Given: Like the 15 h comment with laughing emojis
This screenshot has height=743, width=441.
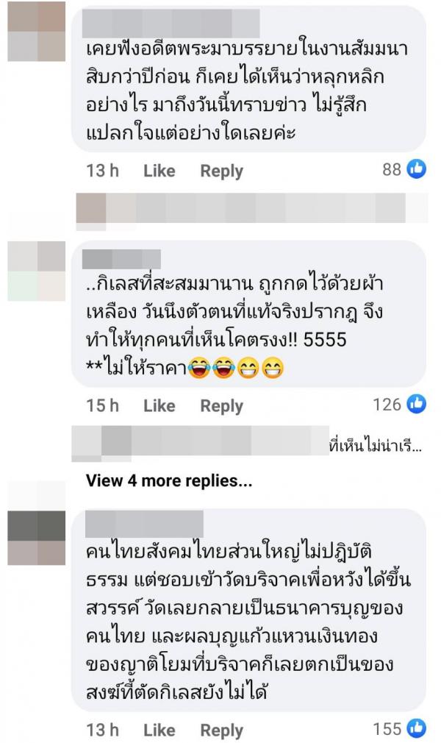Looking at the screenshot, I should (159, 405).
